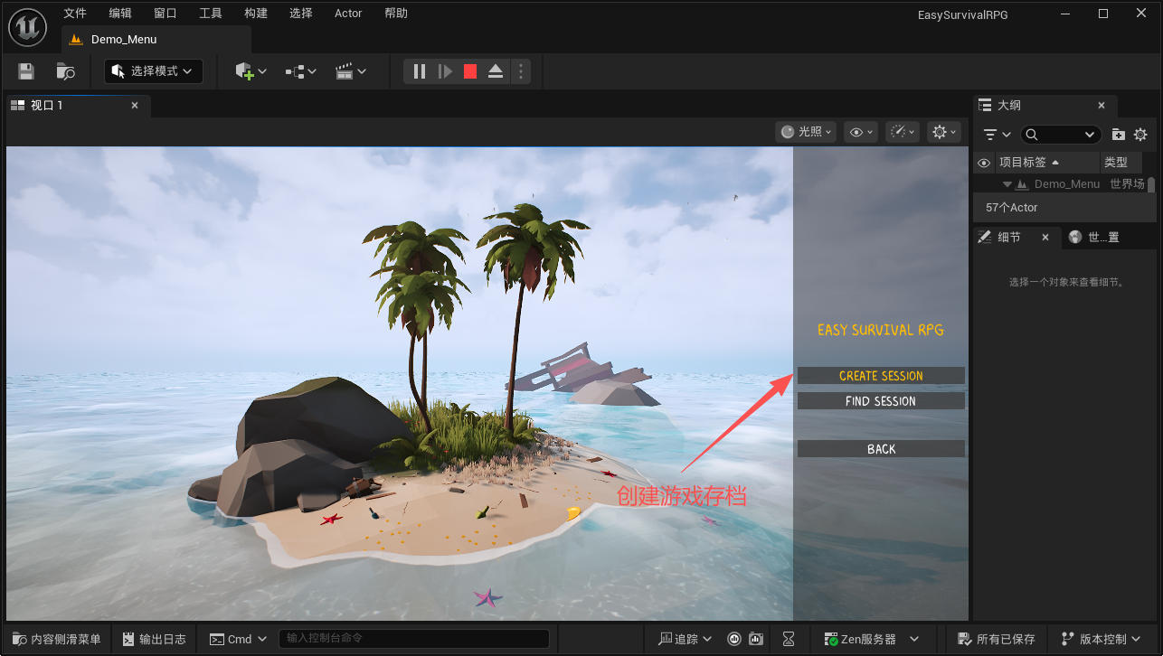Image resolution: width=1163 pixels, height=656 pixels.
Task: Advance one frame with the frame-skip button
Action: (445, 71)
